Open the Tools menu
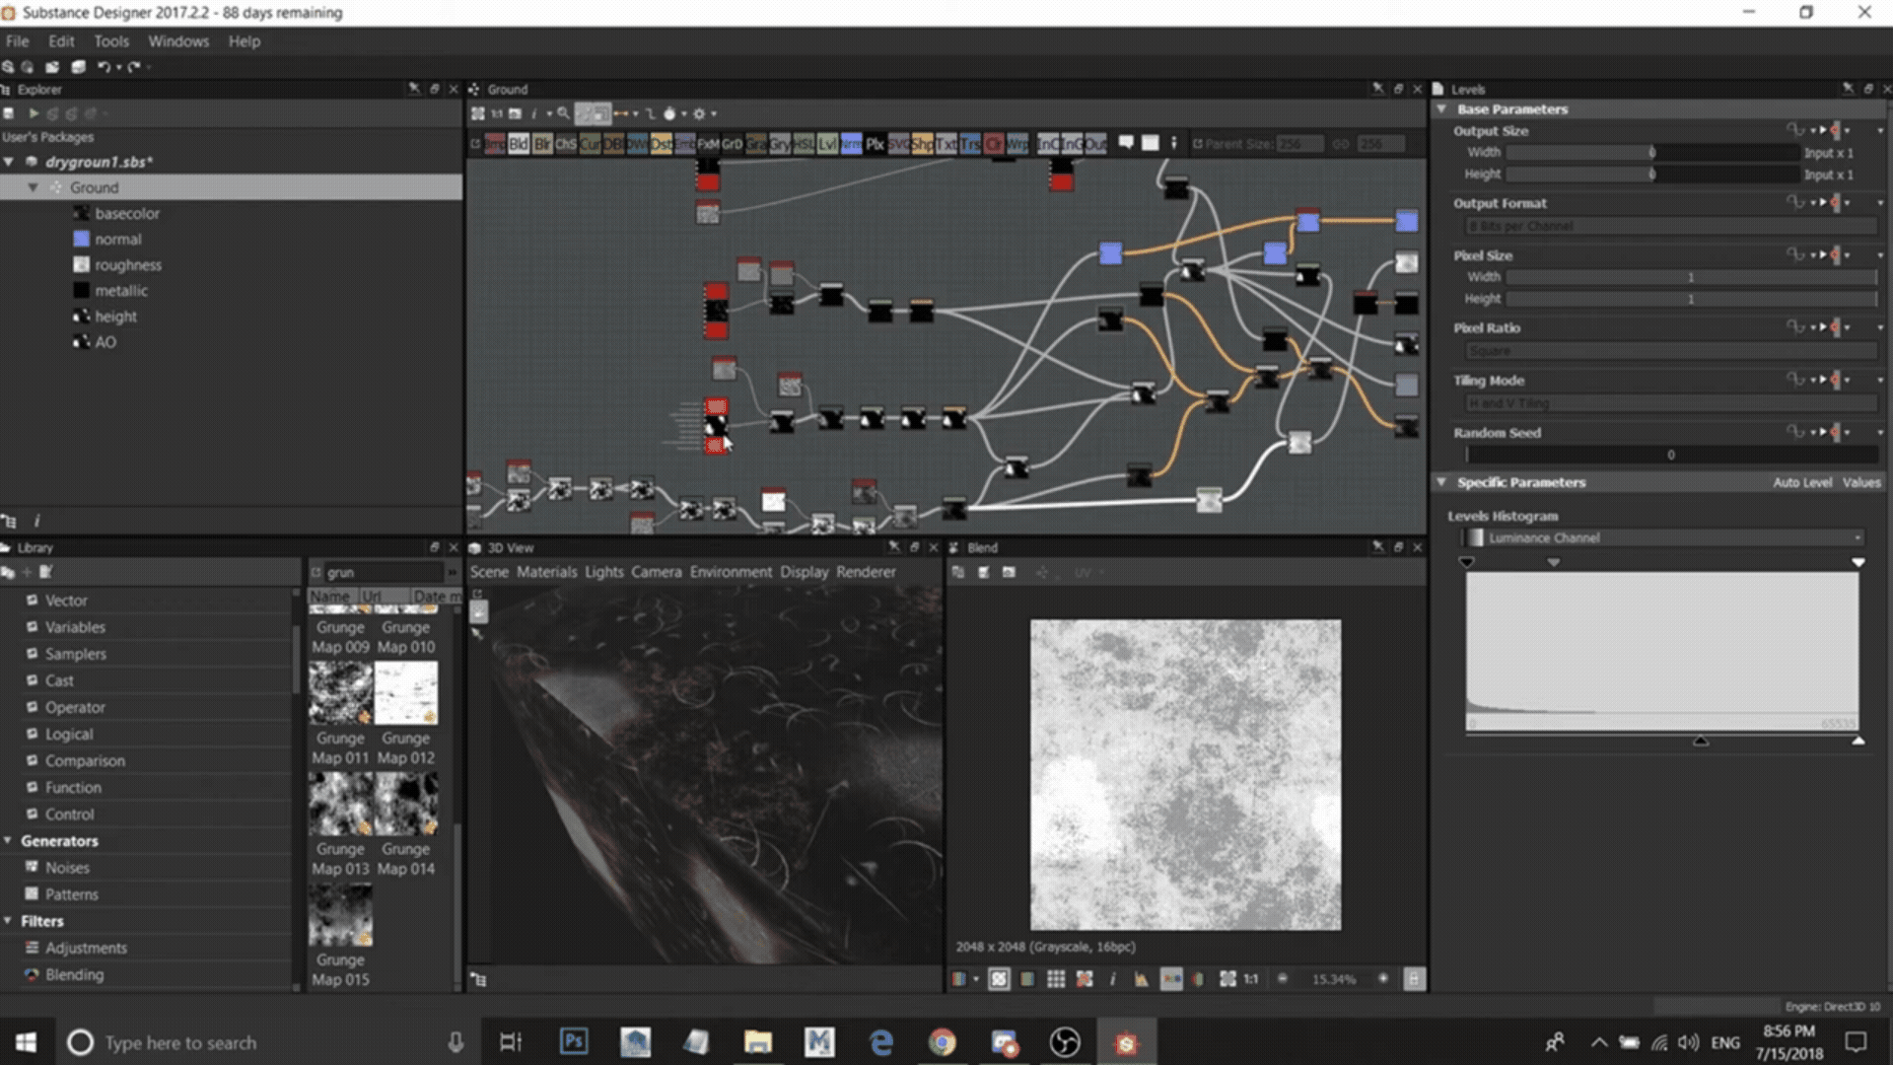 111,41
